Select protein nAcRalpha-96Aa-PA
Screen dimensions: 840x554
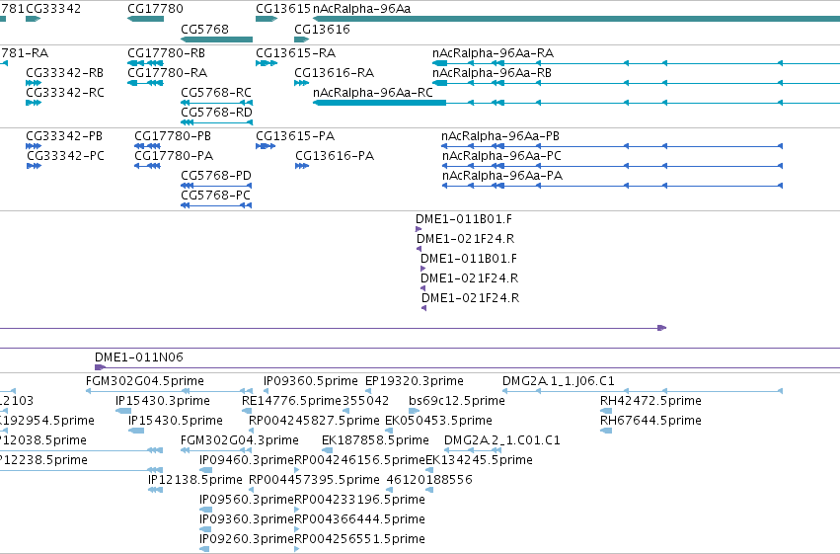click(x=502, y=176)
